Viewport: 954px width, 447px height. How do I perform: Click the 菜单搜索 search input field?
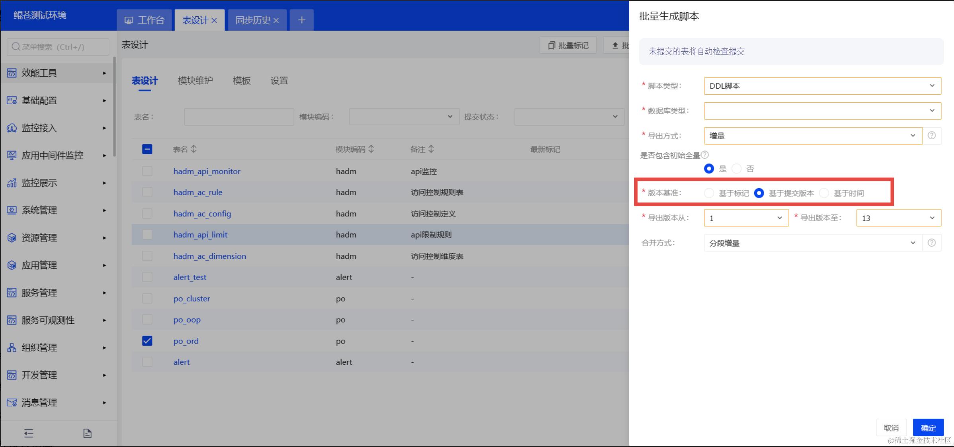58,47
